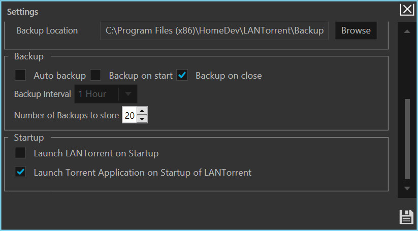Enable the Auto backup checkbox

coord(20,76)
